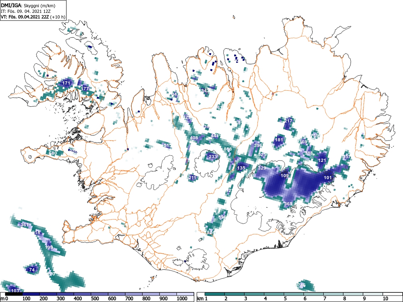This screenshot has height=302, width=403.
Task: Click the 9 tick label in km legend
Action: click(x=364, y=298)
